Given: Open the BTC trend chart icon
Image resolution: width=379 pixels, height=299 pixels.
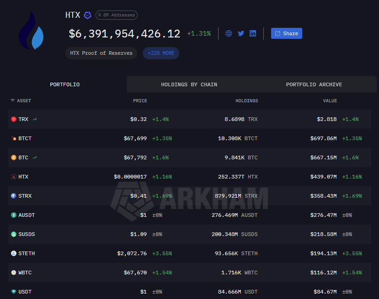Looking at the screenshot, I should coord(35,157).
